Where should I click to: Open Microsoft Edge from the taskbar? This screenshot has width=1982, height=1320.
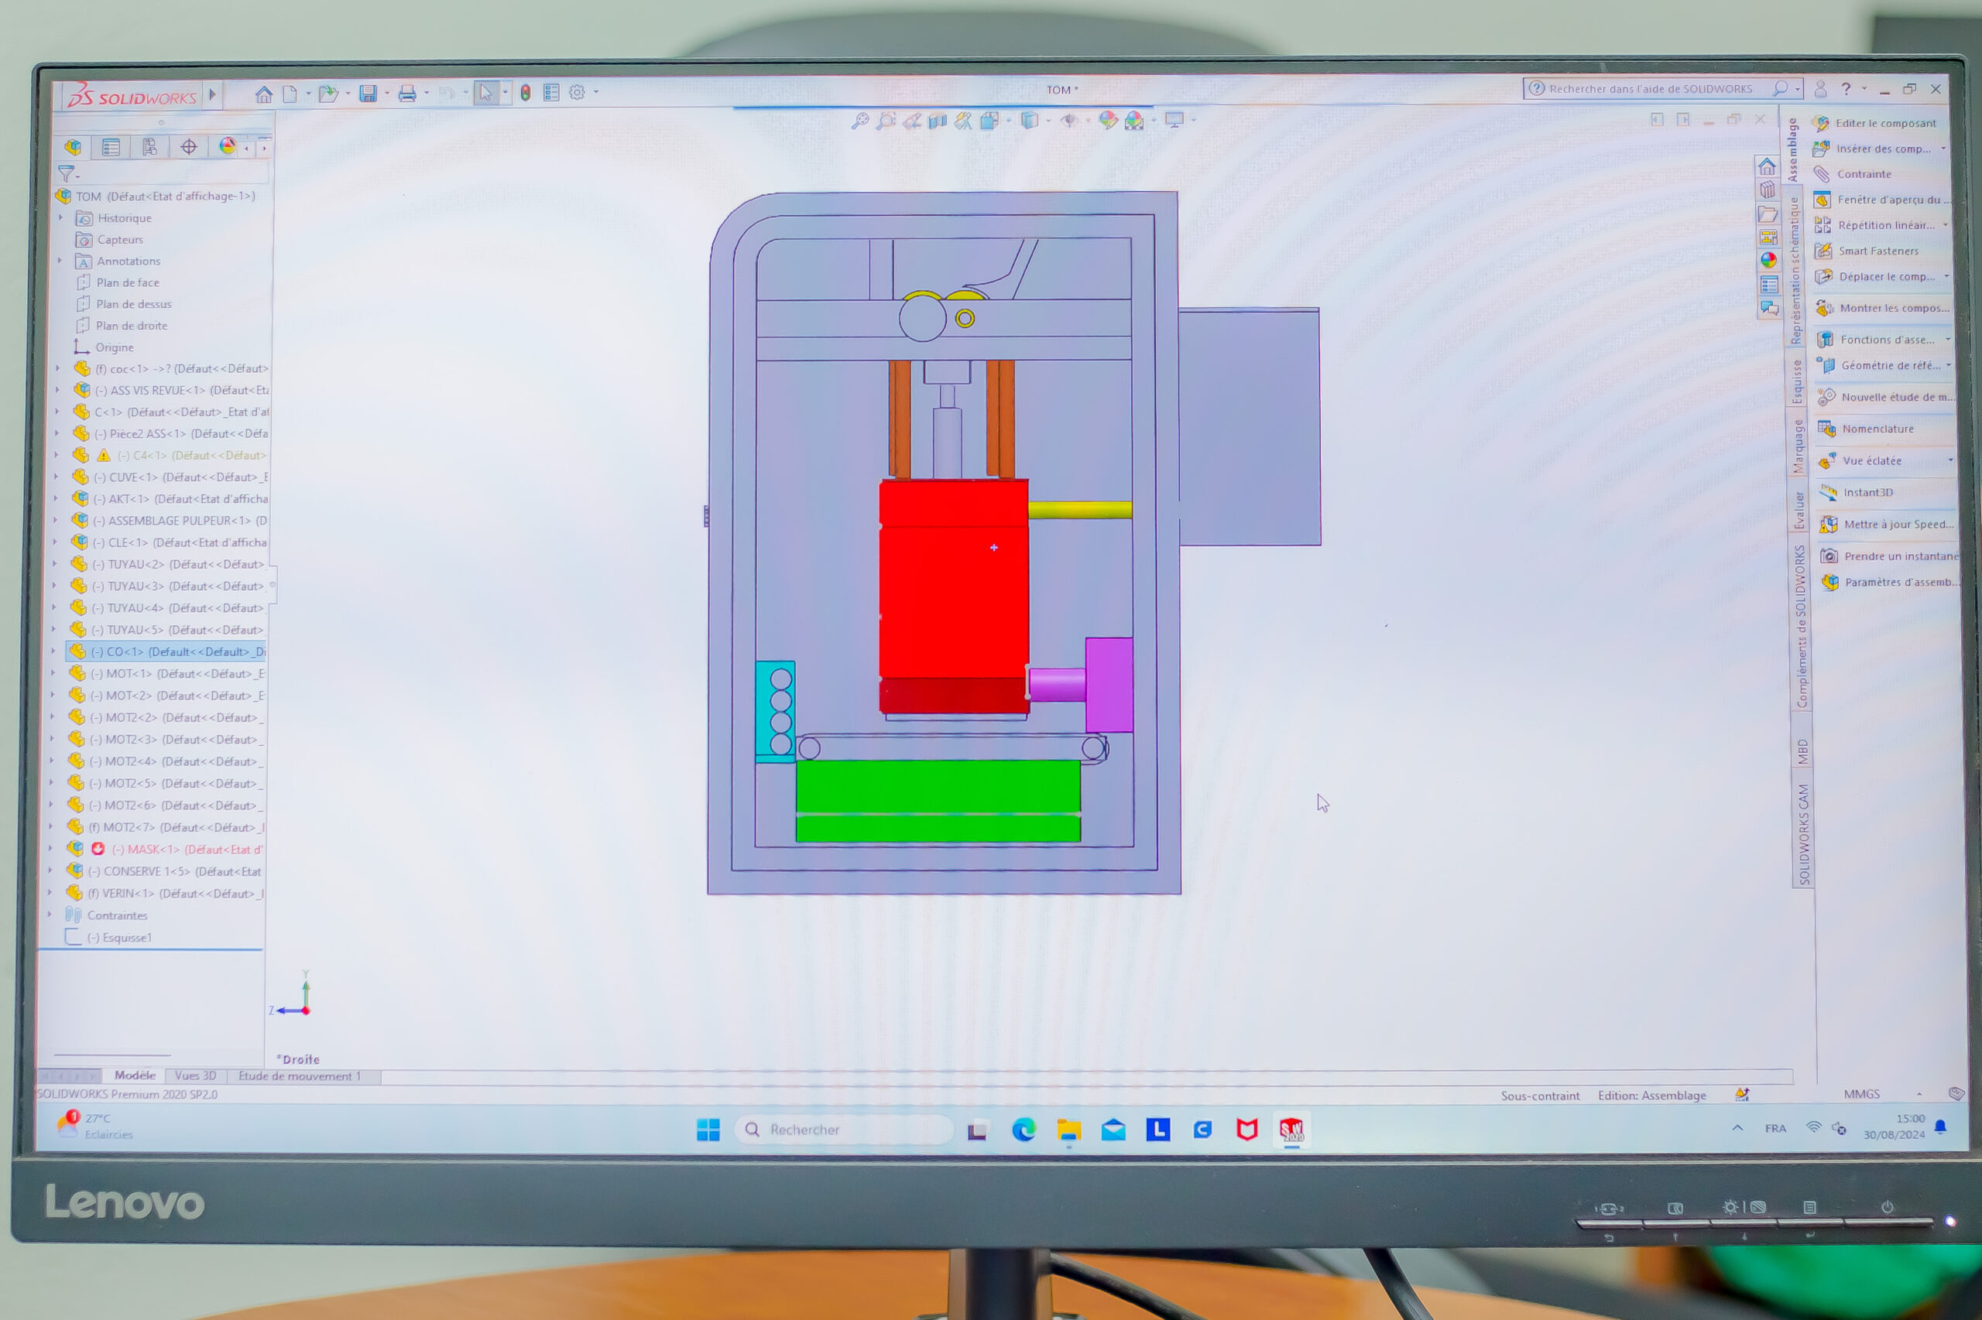[x=1024, y=1130]
